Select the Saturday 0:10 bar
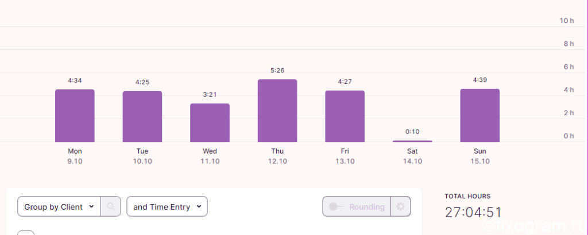588x235 pixels. (x=412, y=142)
